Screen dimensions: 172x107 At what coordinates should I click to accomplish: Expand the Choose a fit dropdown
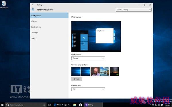click(88, 89)
